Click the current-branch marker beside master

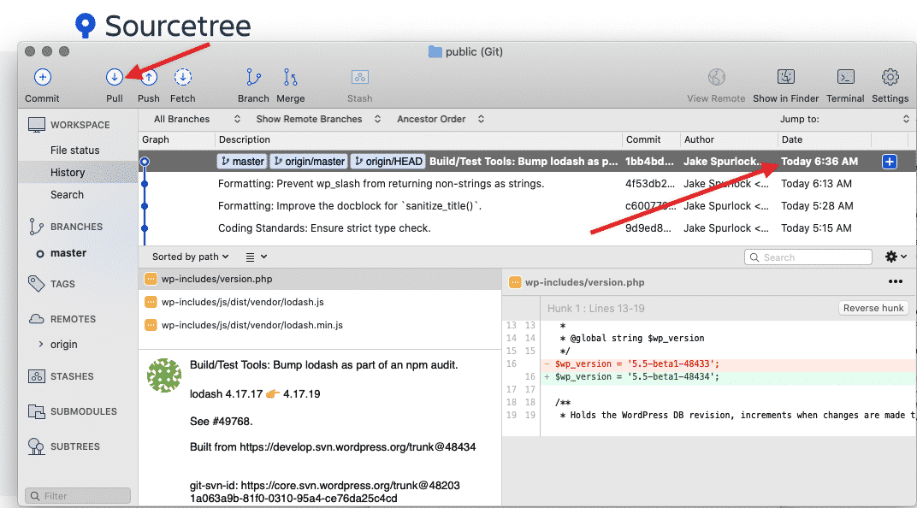(39, 254)
